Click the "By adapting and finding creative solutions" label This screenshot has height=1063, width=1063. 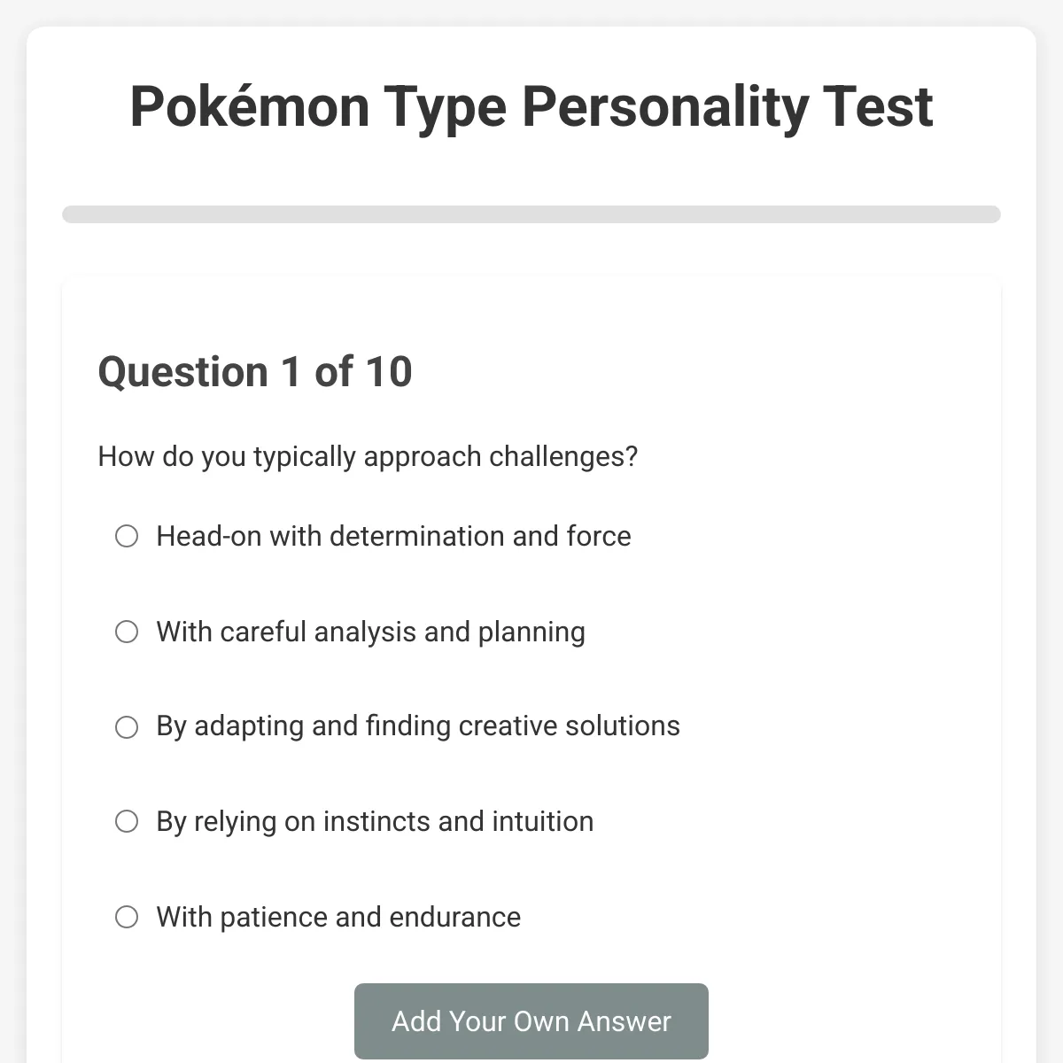pos(418,726)
